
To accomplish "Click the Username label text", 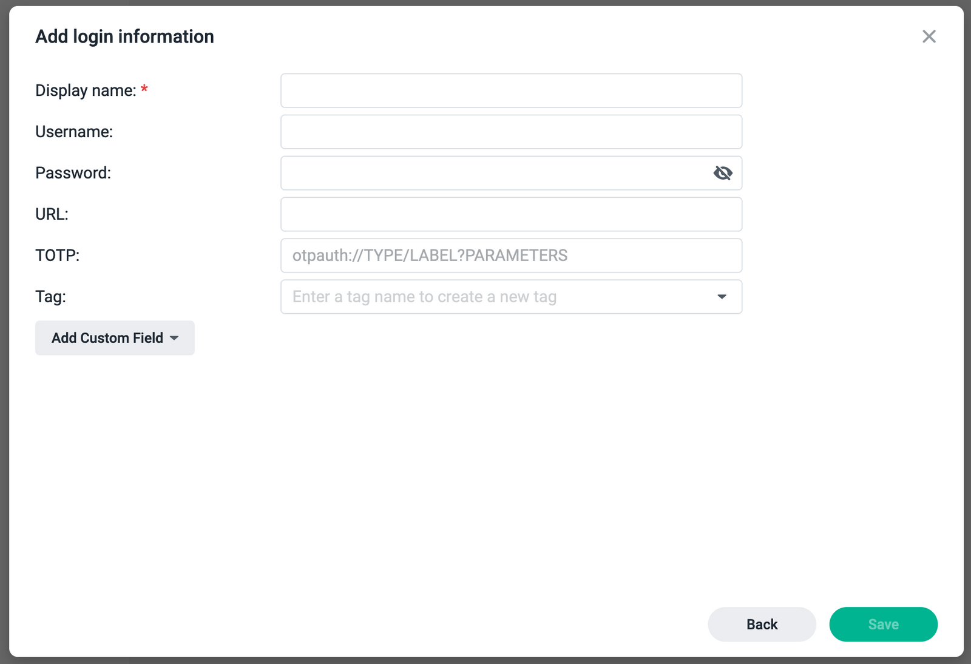I will [x=74, y=132].
